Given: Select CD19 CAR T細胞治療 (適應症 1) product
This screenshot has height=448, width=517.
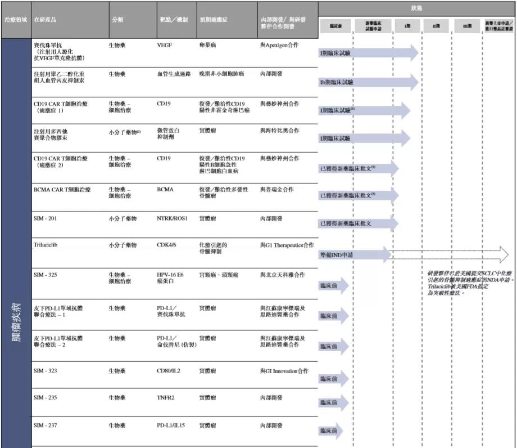Looking at the screenshot, I should coord(61,107).
